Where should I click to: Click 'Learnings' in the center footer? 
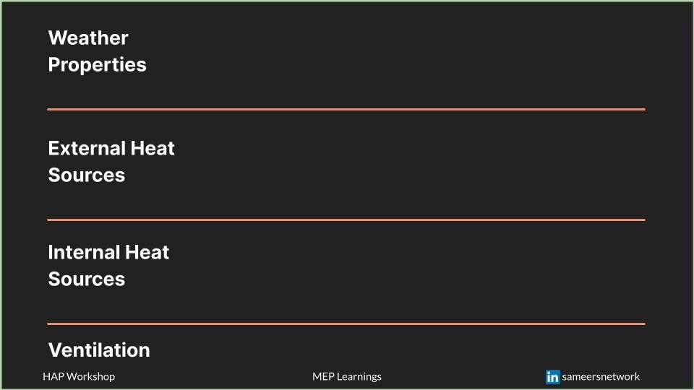[359, 377]
